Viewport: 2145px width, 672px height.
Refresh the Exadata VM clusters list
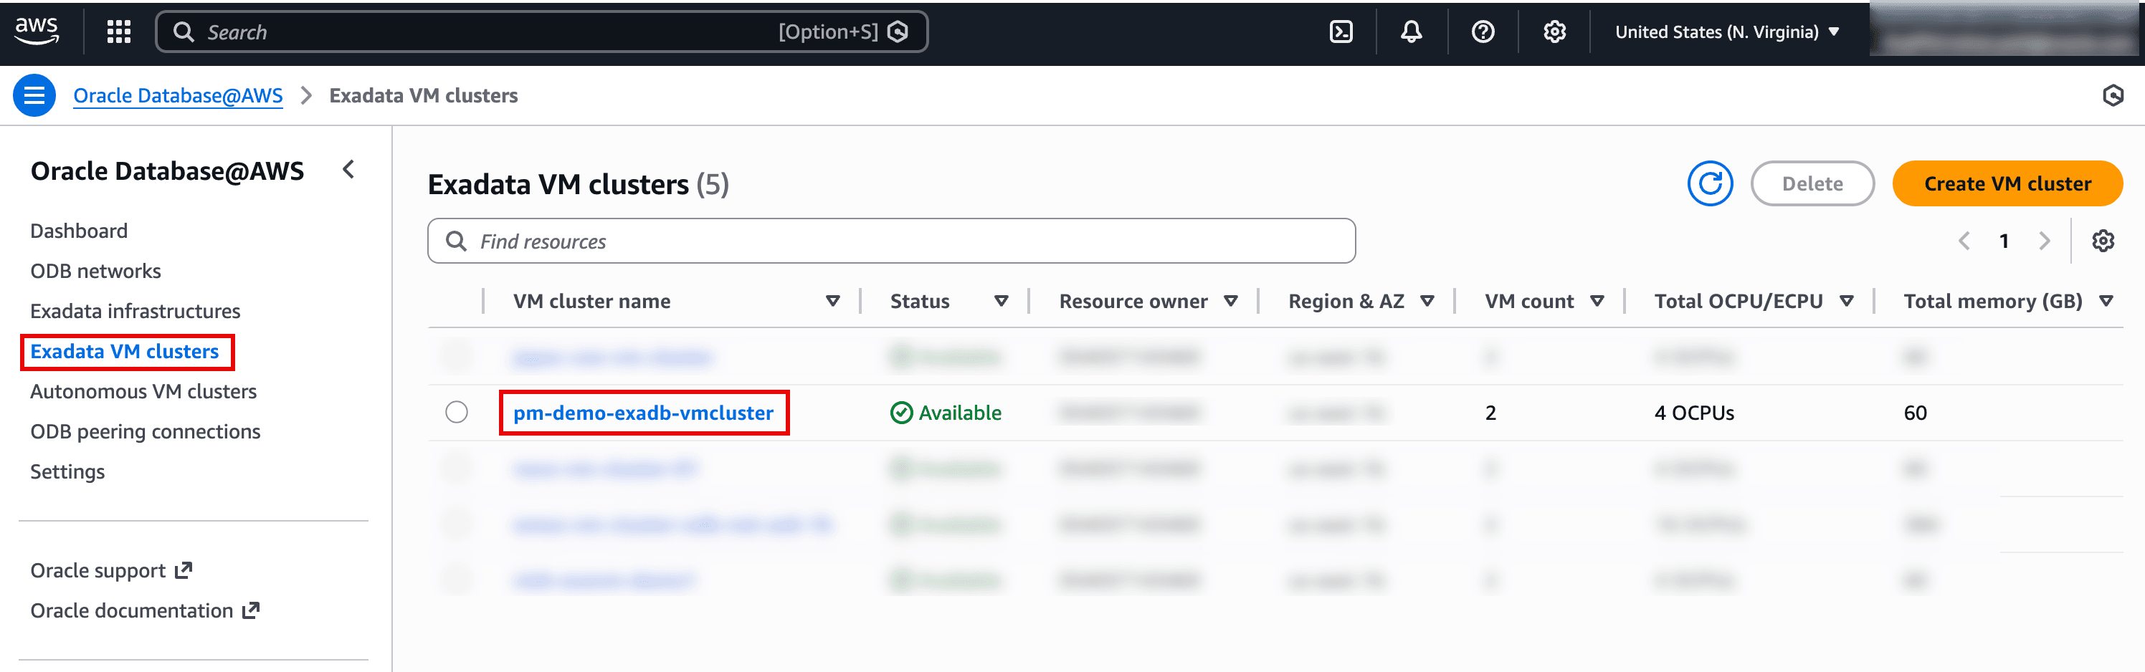pos(1711,183)
